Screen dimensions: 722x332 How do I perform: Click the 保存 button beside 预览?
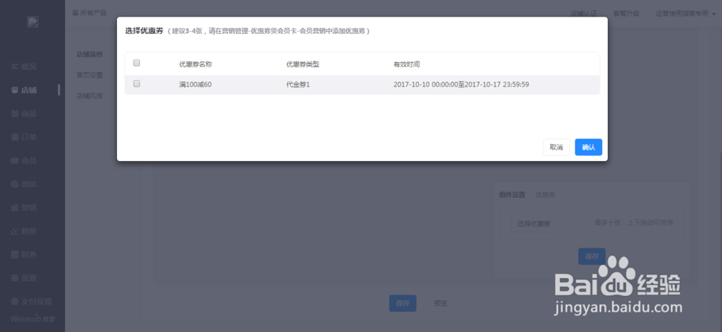[403, 303]
